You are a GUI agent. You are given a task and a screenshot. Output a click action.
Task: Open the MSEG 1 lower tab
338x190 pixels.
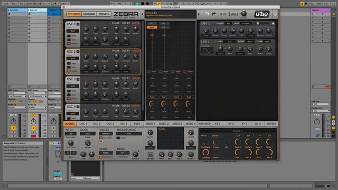pyautogui.click(x=150, y=124)
